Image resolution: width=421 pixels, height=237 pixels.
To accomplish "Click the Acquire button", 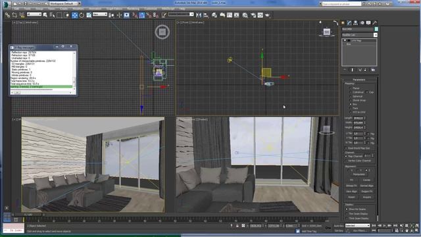I will click(367, 197).
